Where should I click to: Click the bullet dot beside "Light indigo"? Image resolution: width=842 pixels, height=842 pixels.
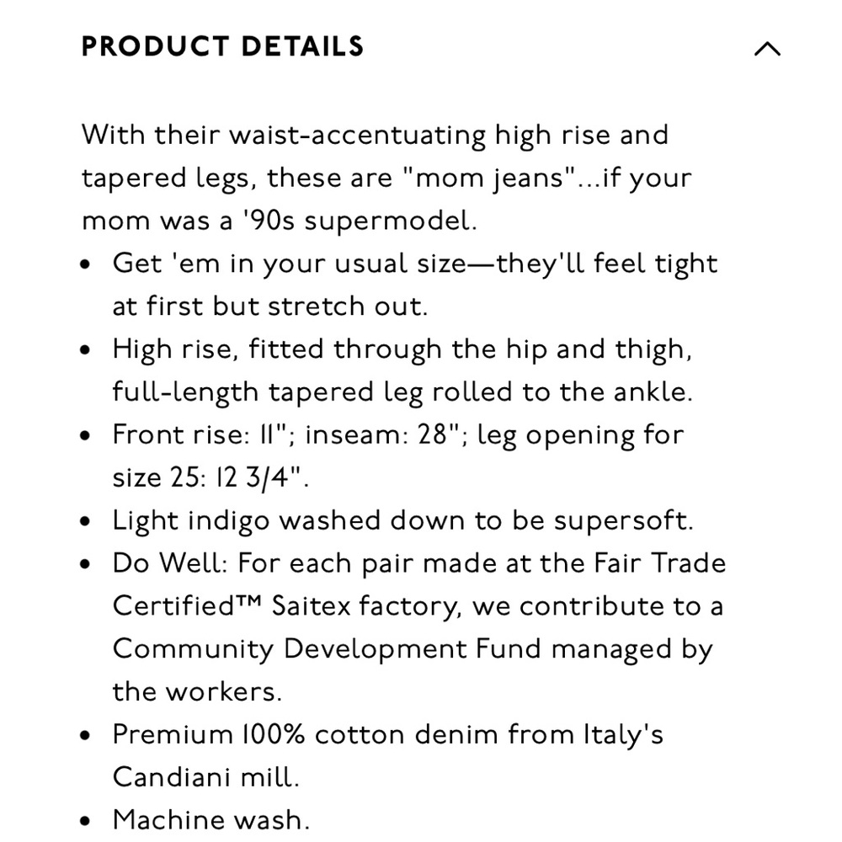85,521
